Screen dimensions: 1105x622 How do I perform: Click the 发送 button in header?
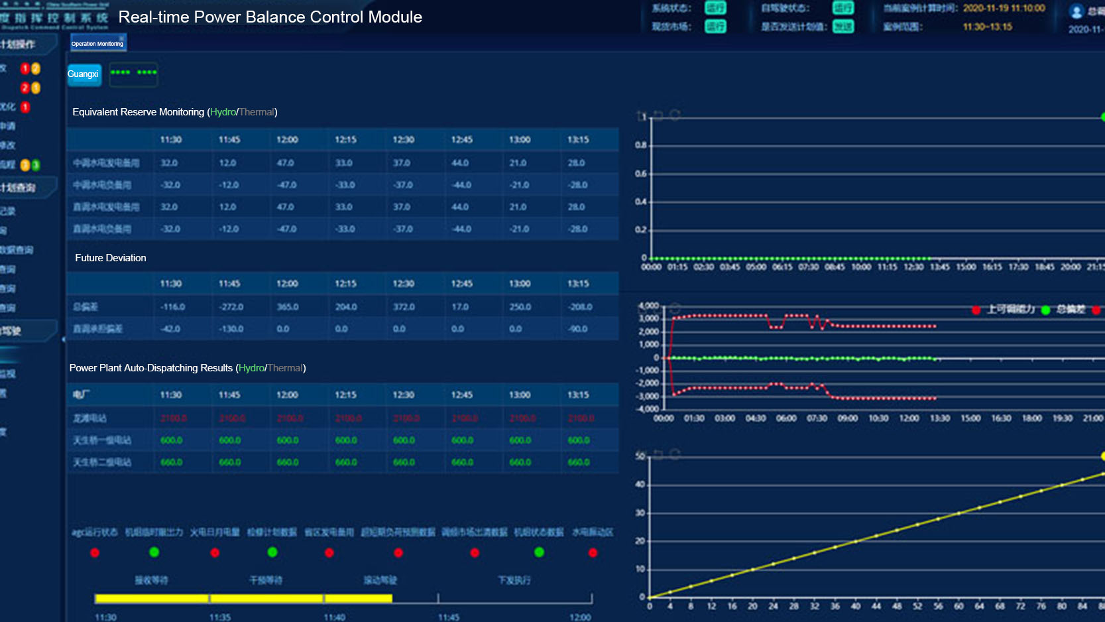click(x=843, y=27)
